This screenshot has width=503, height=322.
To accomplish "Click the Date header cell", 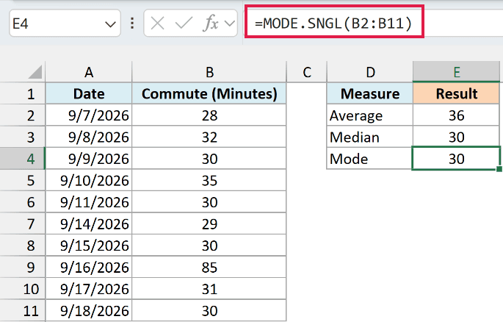I will click(89, 94).
